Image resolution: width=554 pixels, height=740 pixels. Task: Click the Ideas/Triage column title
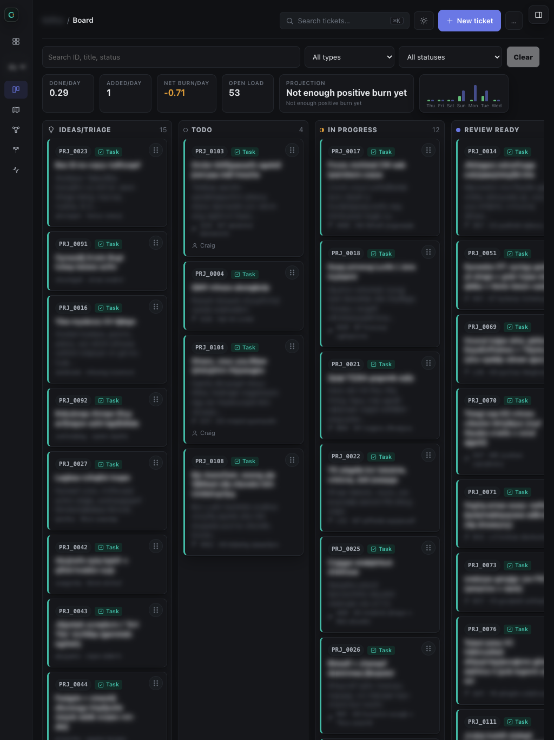pyautogui.click(x=85, y=130)
